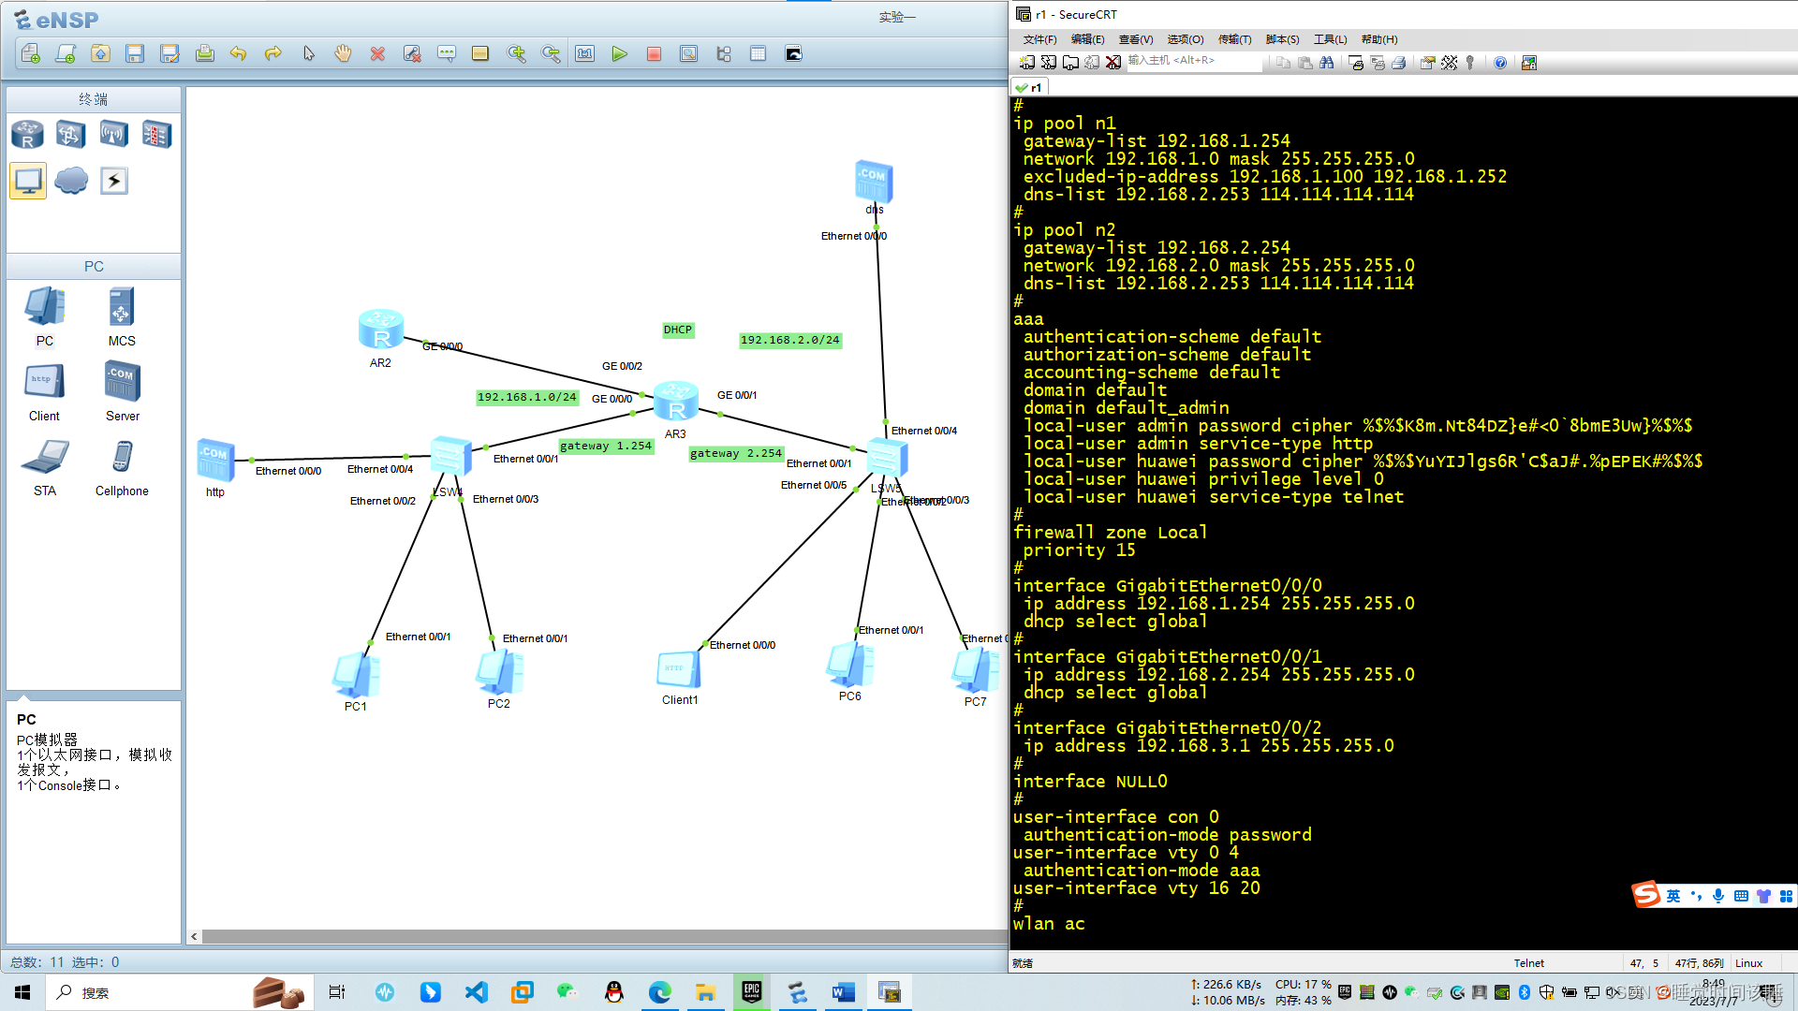1798x1011 pixels.
Task: Open SecureCRT 文件(F) menu
Action: click(1039, 39)
